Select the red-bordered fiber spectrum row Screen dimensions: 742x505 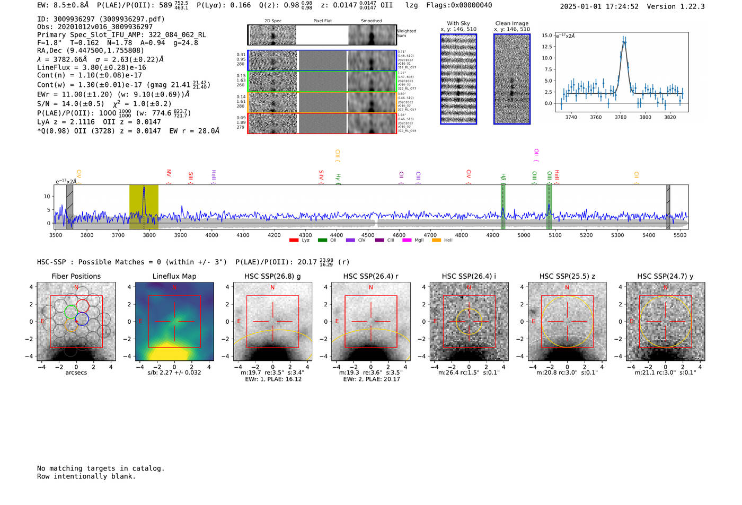point(322,123)
